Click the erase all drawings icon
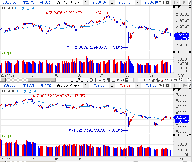Screen dimensions: 192x162 point(158,80)
